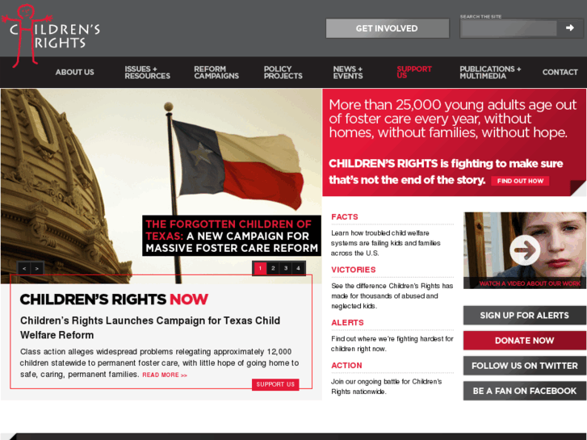Follow the Read More link

165,375
